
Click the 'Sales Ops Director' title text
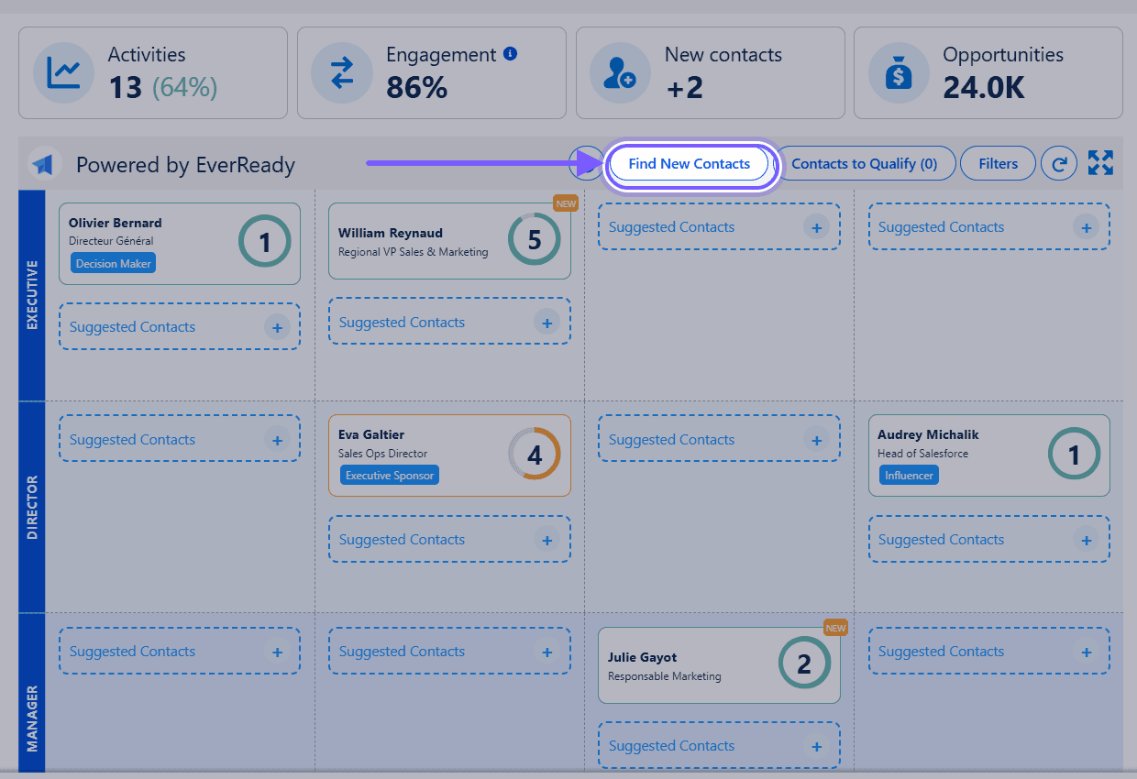382,454
